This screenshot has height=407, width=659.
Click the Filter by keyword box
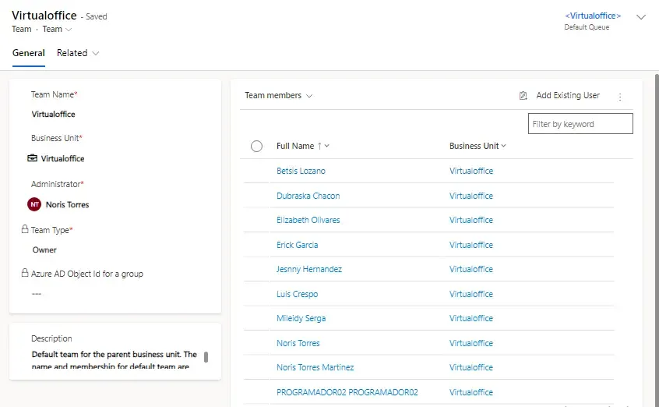coord(580,124)
